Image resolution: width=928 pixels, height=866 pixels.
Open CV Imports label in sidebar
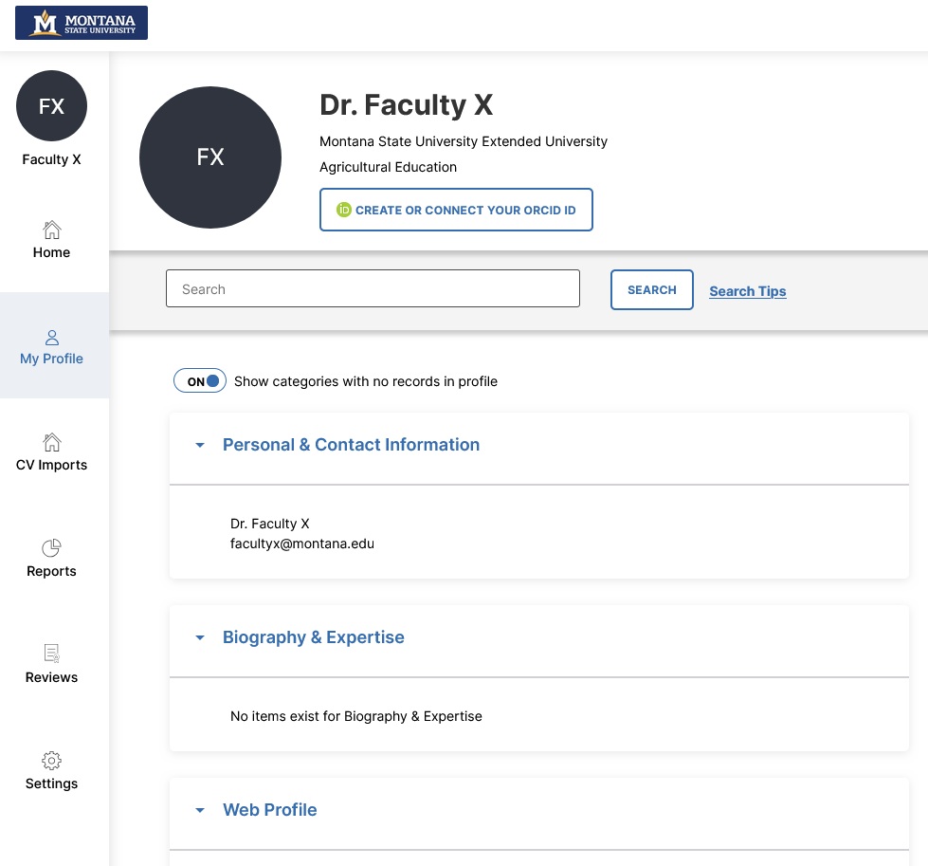click(x=51, y=465)
